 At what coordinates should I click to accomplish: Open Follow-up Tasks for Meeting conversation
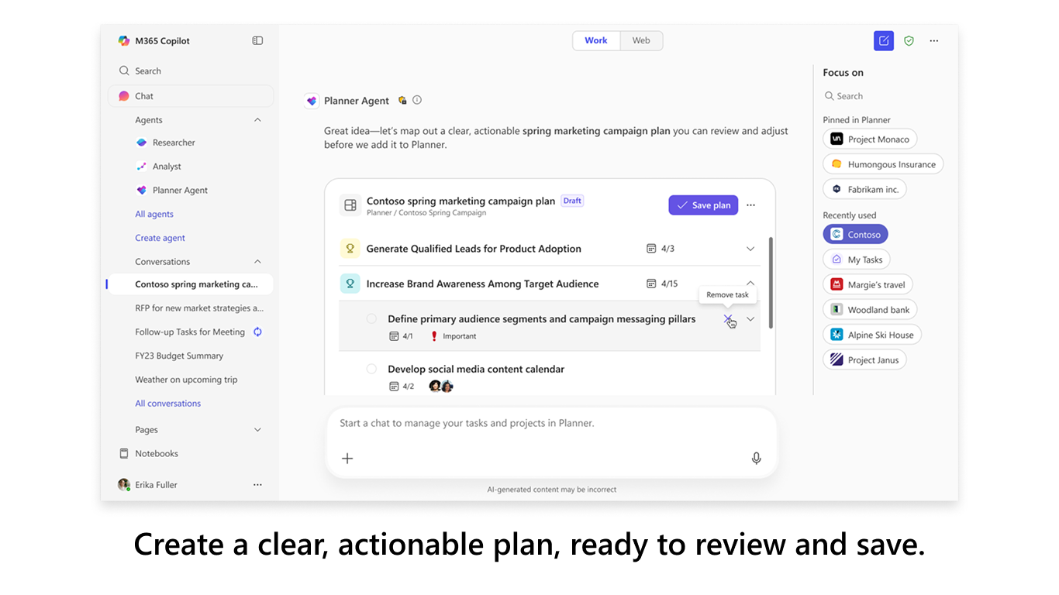(x=190, y=332)
